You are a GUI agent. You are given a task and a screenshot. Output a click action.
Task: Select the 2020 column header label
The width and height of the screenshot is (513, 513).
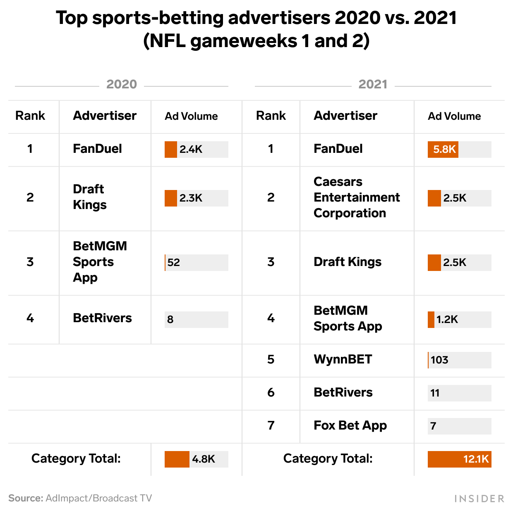click(122, 84)
